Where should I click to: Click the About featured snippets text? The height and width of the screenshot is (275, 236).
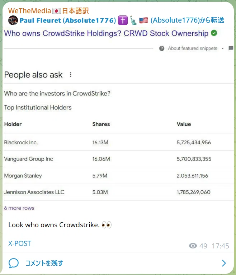coord(192,48)
